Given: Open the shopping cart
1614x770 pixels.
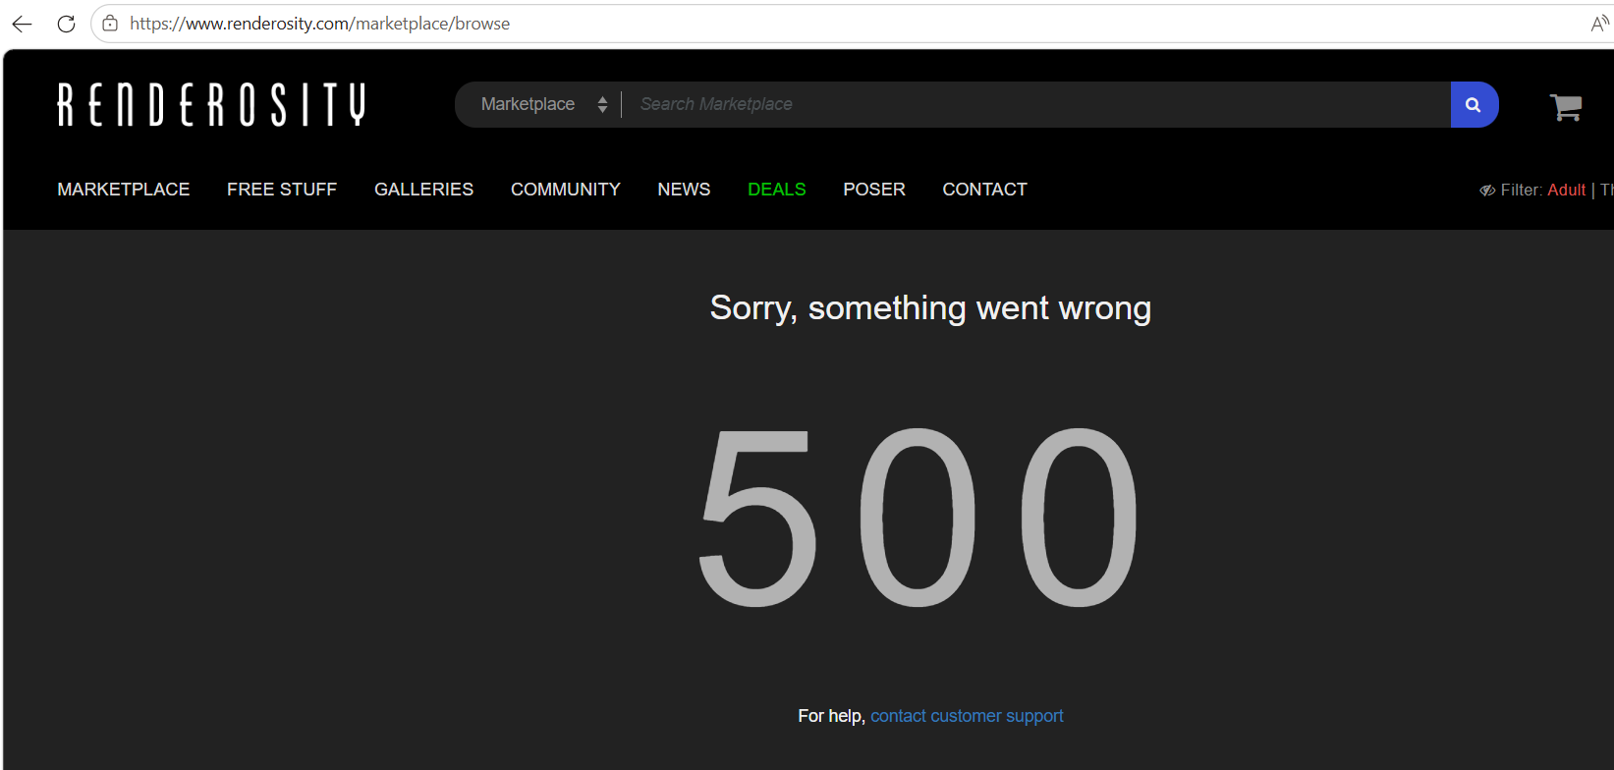Looking at the screenshot, I should 1566,106.
